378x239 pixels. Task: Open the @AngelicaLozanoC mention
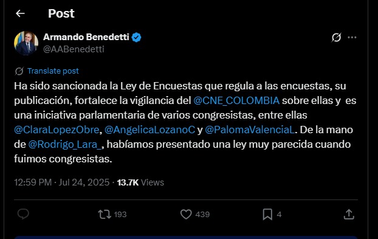coord(149,130)
